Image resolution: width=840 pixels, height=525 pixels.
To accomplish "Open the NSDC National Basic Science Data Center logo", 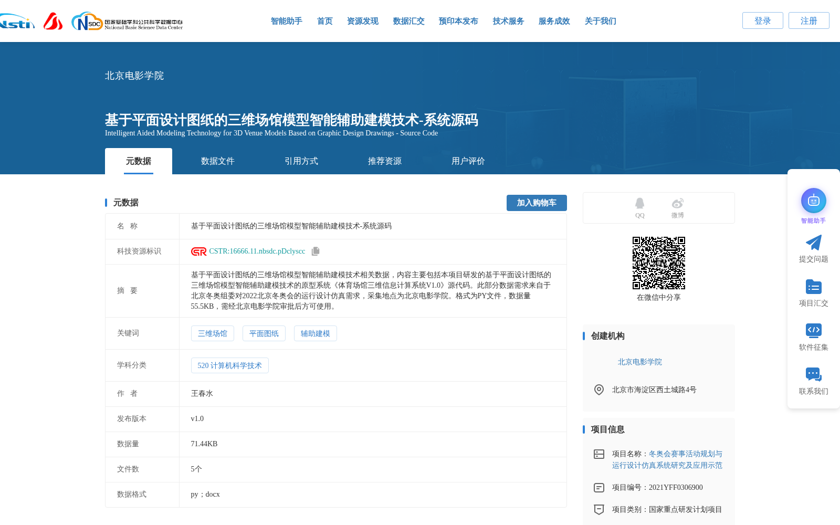I will (x=128, y=22).
